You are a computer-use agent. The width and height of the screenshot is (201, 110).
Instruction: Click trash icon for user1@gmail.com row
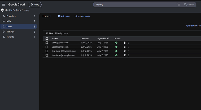(x=125, y=47)
